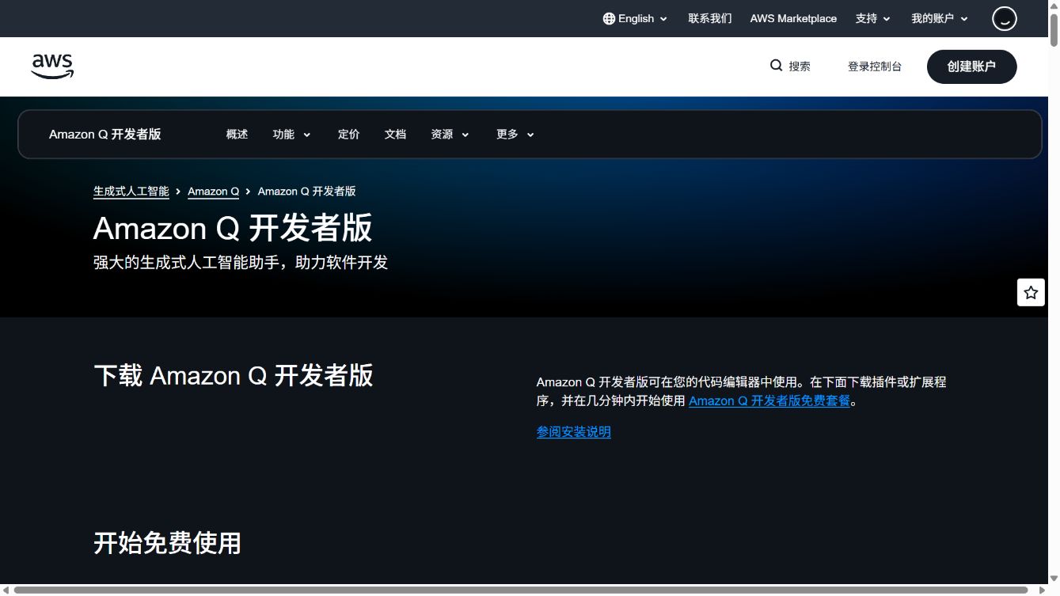Viewport: 1060px width, 596px height.
Task: Click the 创建账户 button
Action: click(971, 66)
